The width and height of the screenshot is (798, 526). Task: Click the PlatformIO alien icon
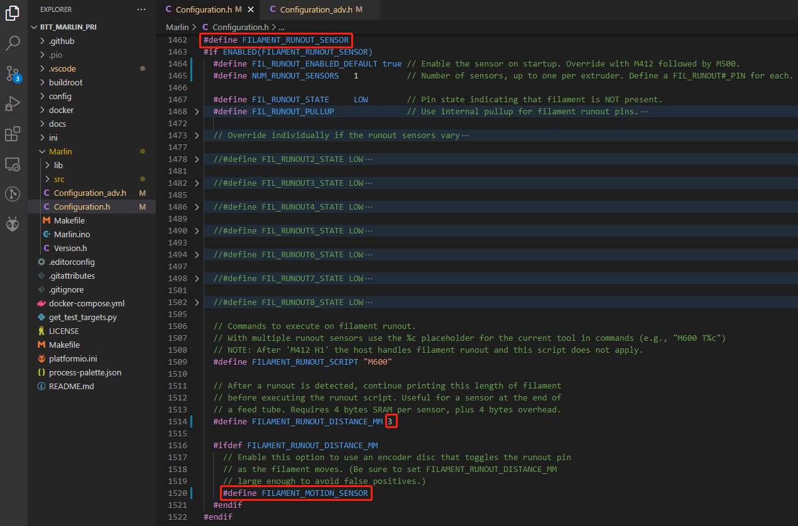tap(13, 224)
